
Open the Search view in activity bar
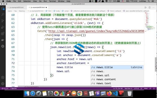pos(3,15)
